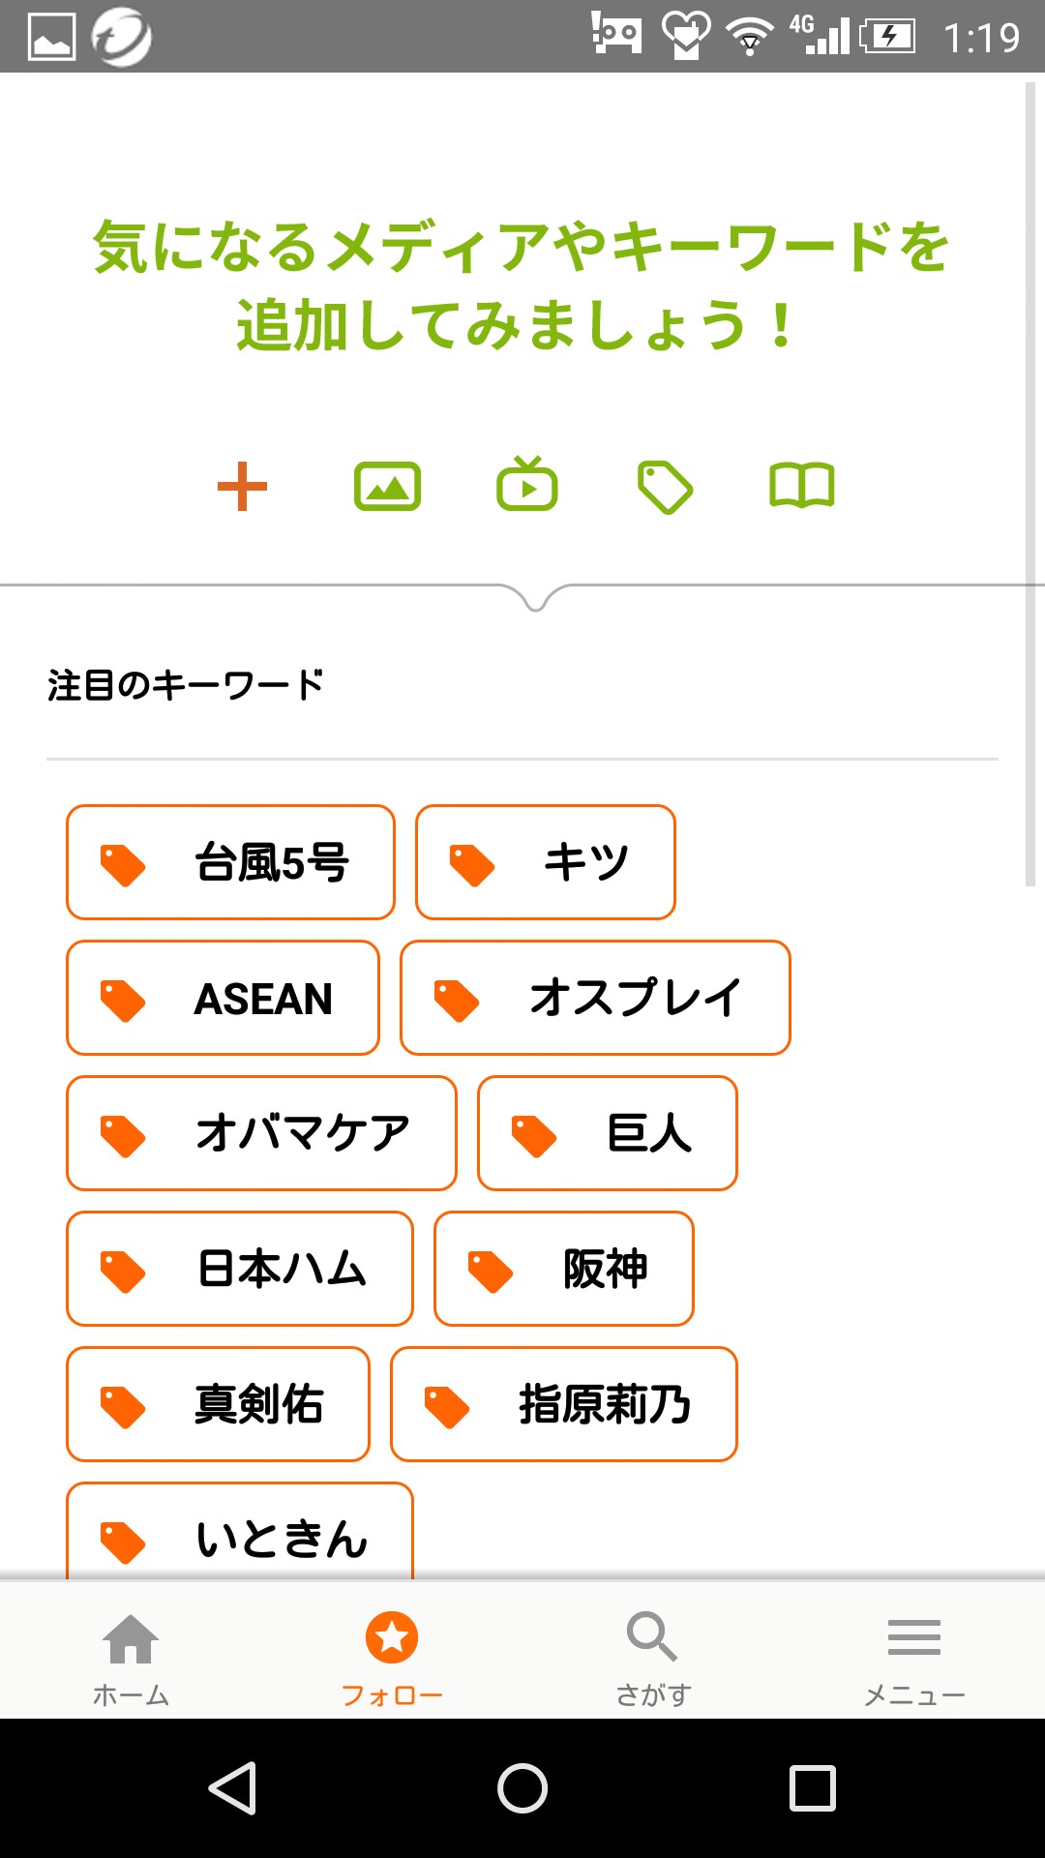
Task: Select the image media category icon
Action: (x=387, y=486)
